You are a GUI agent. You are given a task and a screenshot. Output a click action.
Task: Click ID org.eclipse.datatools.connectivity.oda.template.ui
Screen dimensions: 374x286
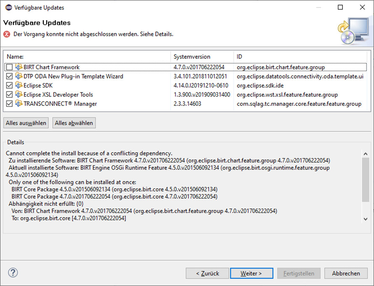coord(300,76)
